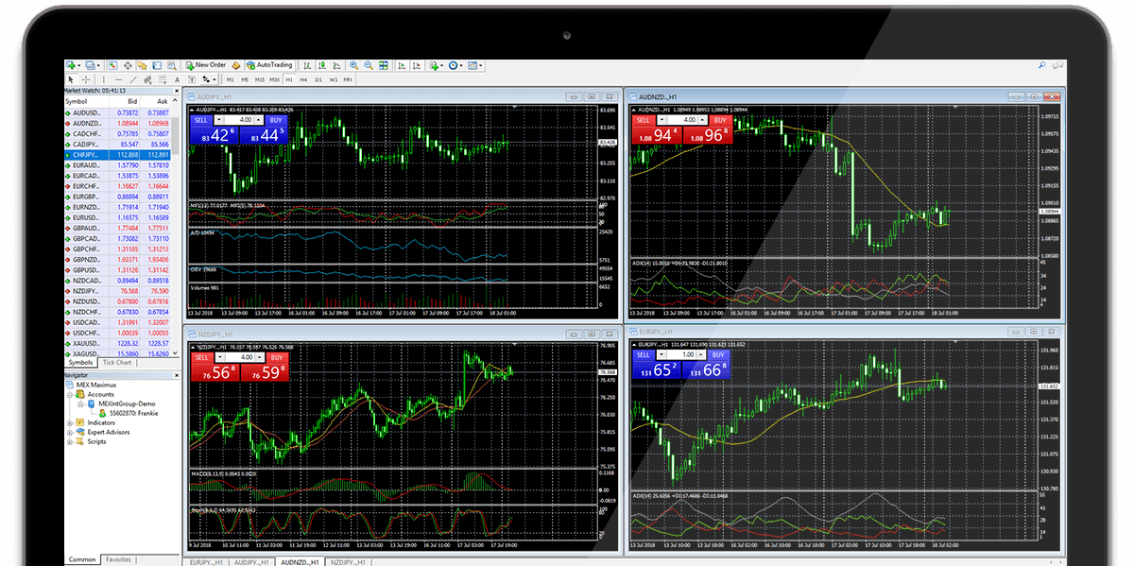Click the Search magnifier icon at top right
Screen dimensions: 1134x566
tap(1042, 65)
